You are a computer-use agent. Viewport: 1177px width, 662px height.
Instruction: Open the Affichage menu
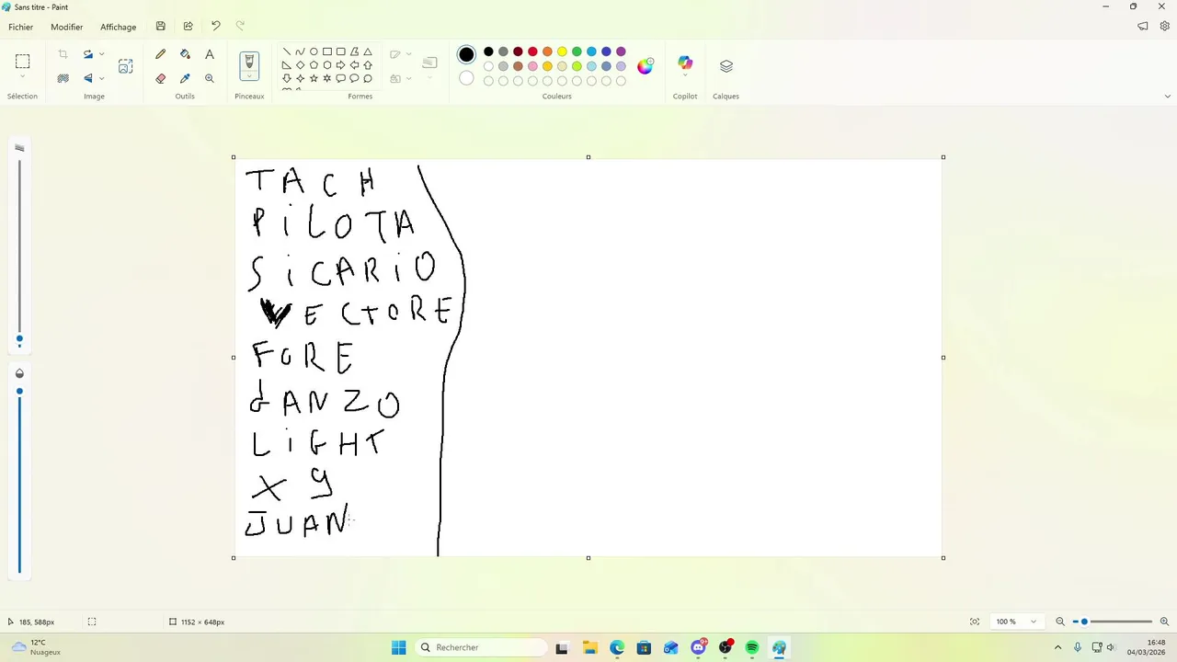coord(119,27)
